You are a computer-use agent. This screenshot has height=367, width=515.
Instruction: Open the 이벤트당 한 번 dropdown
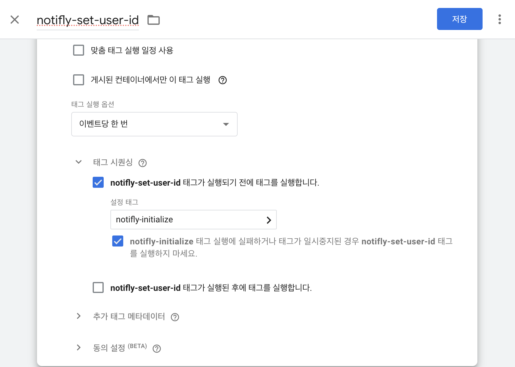coord(154,124)
